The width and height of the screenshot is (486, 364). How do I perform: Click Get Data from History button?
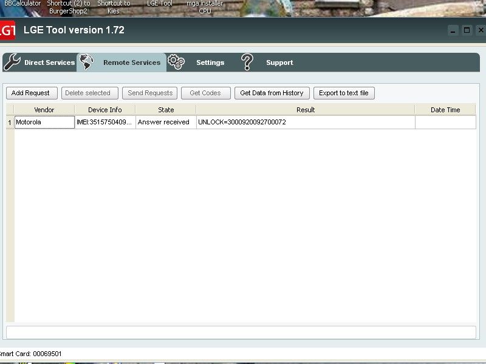[x=272, y=93]
